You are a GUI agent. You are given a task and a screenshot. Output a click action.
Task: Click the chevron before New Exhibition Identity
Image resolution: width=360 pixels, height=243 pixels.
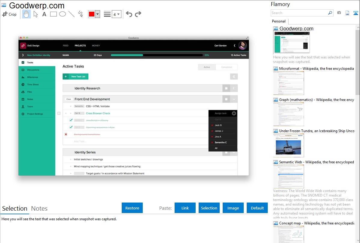[x=23, y=55]
